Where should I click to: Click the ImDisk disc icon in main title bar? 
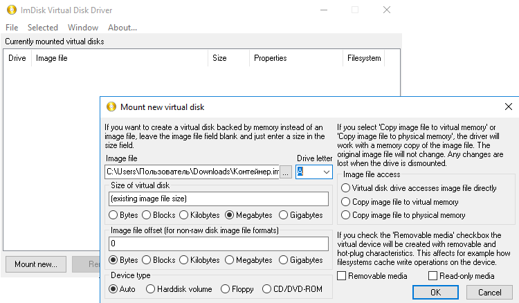[x=12, y=10]
